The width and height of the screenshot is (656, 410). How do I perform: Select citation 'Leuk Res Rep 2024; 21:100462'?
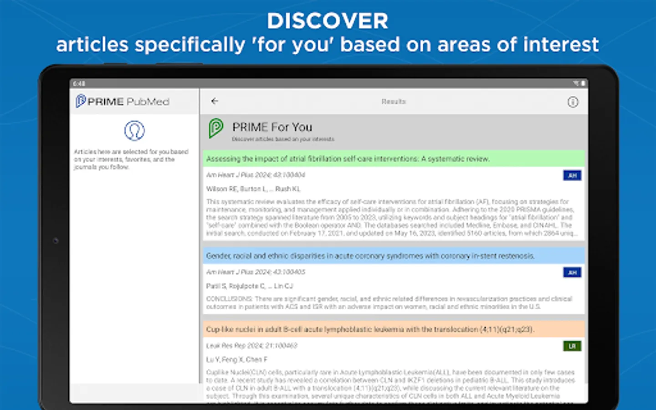[251, 346]
